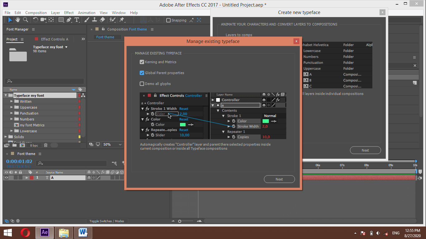Viewport: 426px width, 239px height.
Task: Click the 8 bpc color depth button
Action: pyautogui.click(x=34, y=145)
